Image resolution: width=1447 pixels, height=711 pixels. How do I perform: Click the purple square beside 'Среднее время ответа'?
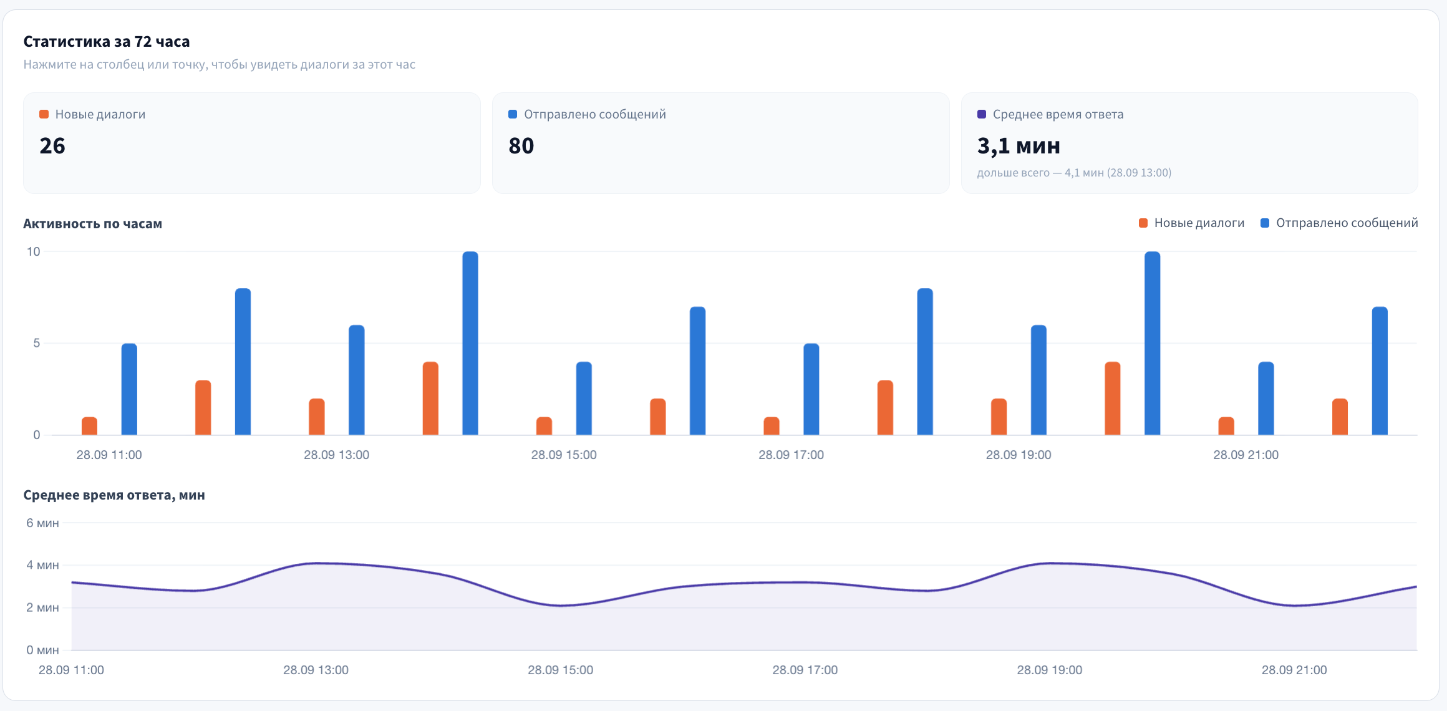pyautogui.click(x=982, y=114)
